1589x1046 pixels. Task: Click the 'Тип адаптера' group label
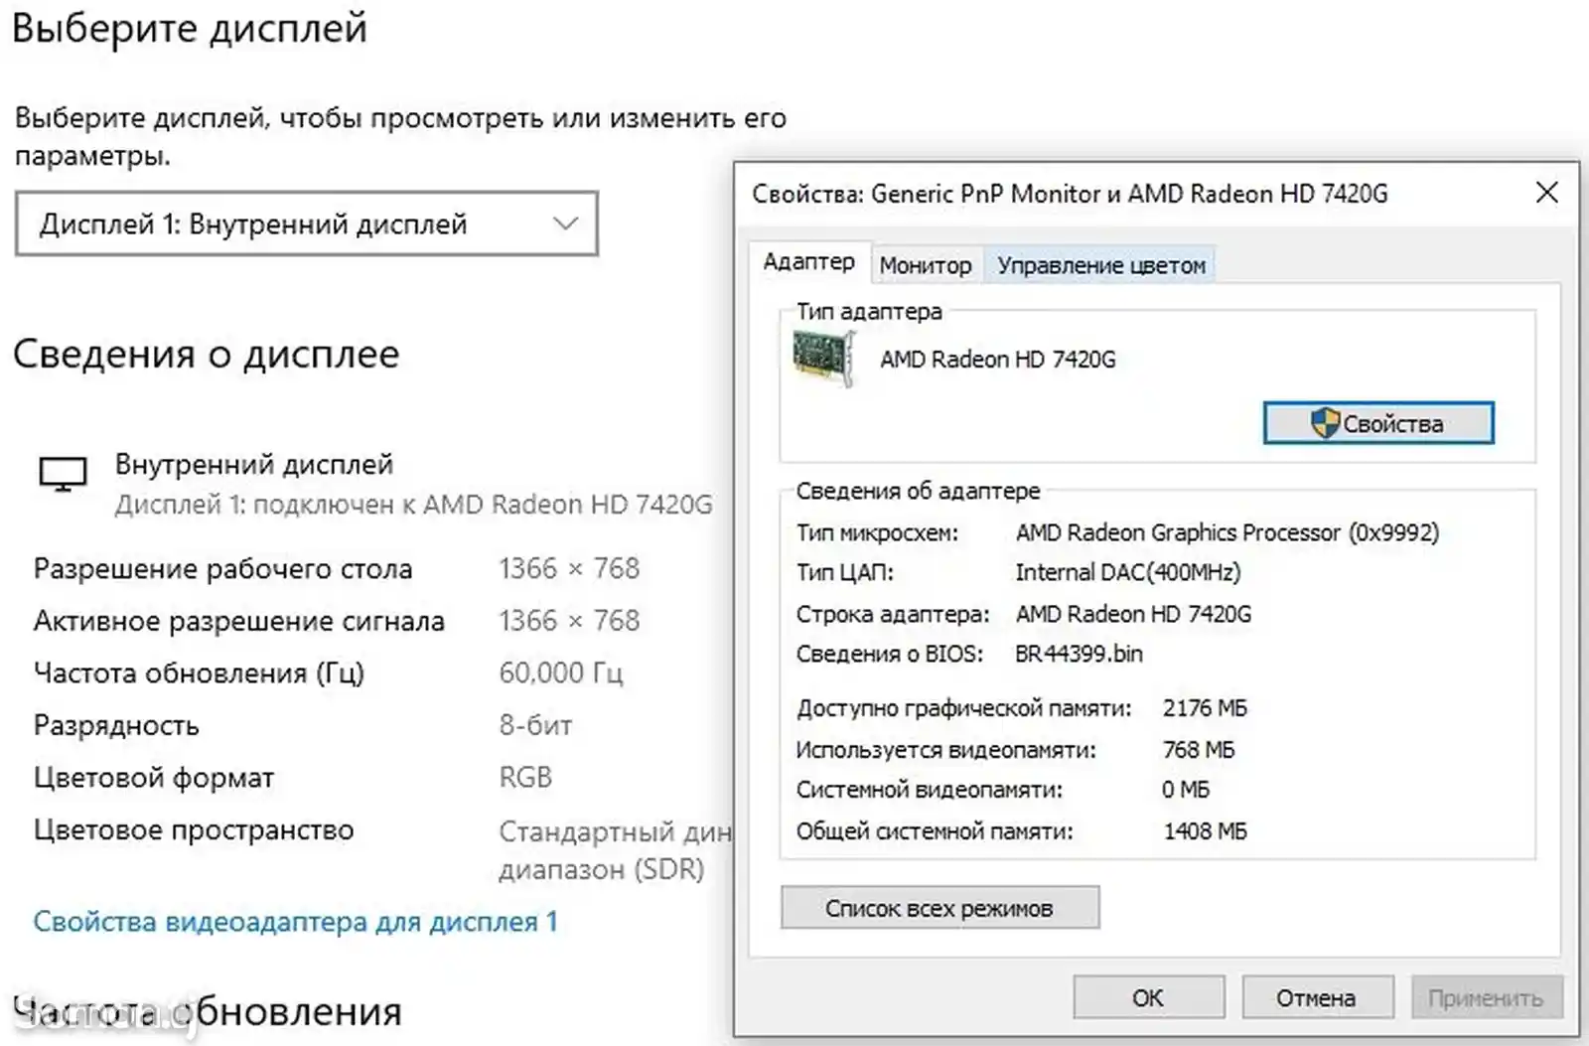(x=869, y=311)
